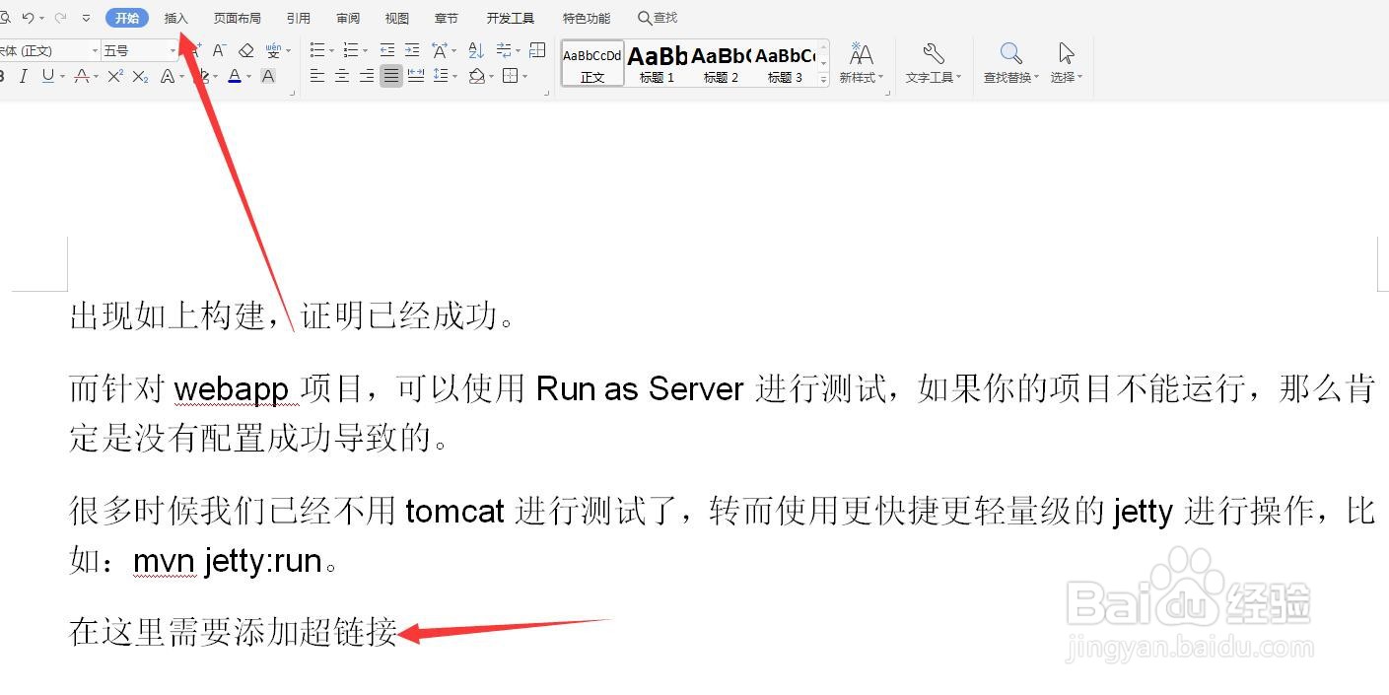Open the borders dropdown arrow
Screen dimensions: 1389x695
525,77
